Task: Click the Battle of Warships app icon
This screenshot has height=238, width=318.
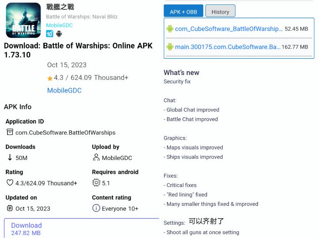Action: click(x=23, y=20)
